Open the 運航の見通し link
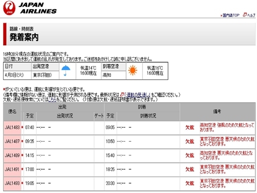 tap(137, 95)
